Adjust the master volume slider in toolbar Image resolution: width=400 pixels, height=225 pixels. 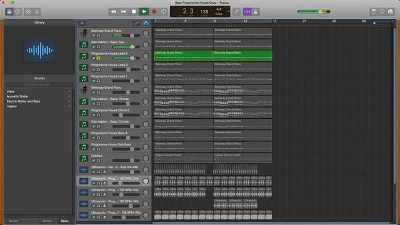pos(314,12)
